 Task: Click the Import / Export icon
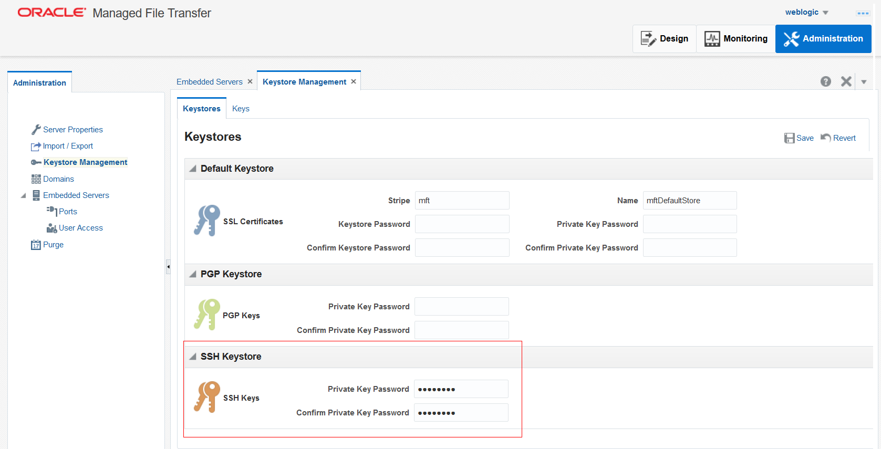pos(36,147)
